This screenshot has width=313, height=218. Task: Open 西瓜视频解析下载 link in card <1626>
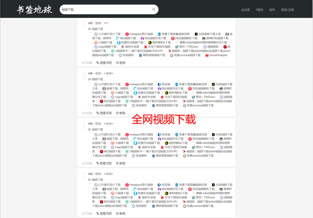pyautogui.click(x=203, y=89)
